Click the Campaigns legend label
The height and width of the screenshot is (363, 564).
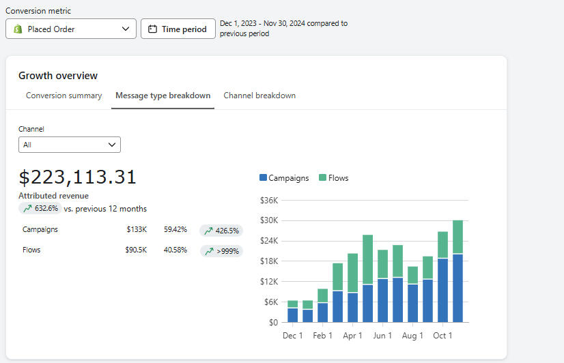tap(288, 178)
